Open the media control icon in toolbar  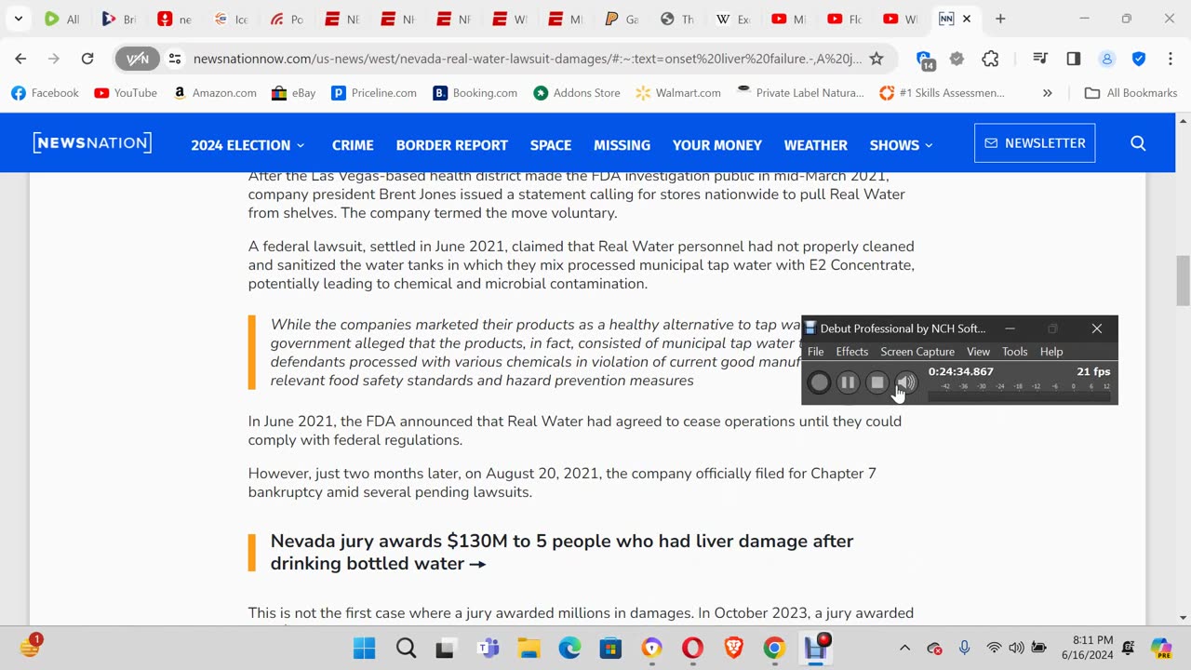(x=1040, y=59)
